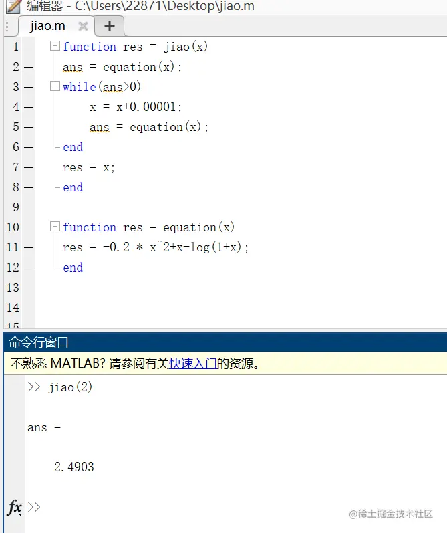447x533 pixels.
Task: Set a breakpoint on line 11
Action: 29,247
